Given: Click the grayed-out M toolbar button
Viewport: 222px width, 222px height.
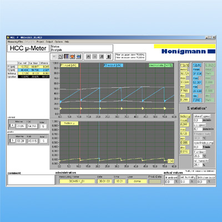Looking at the screenshot, I should point(54,57).
